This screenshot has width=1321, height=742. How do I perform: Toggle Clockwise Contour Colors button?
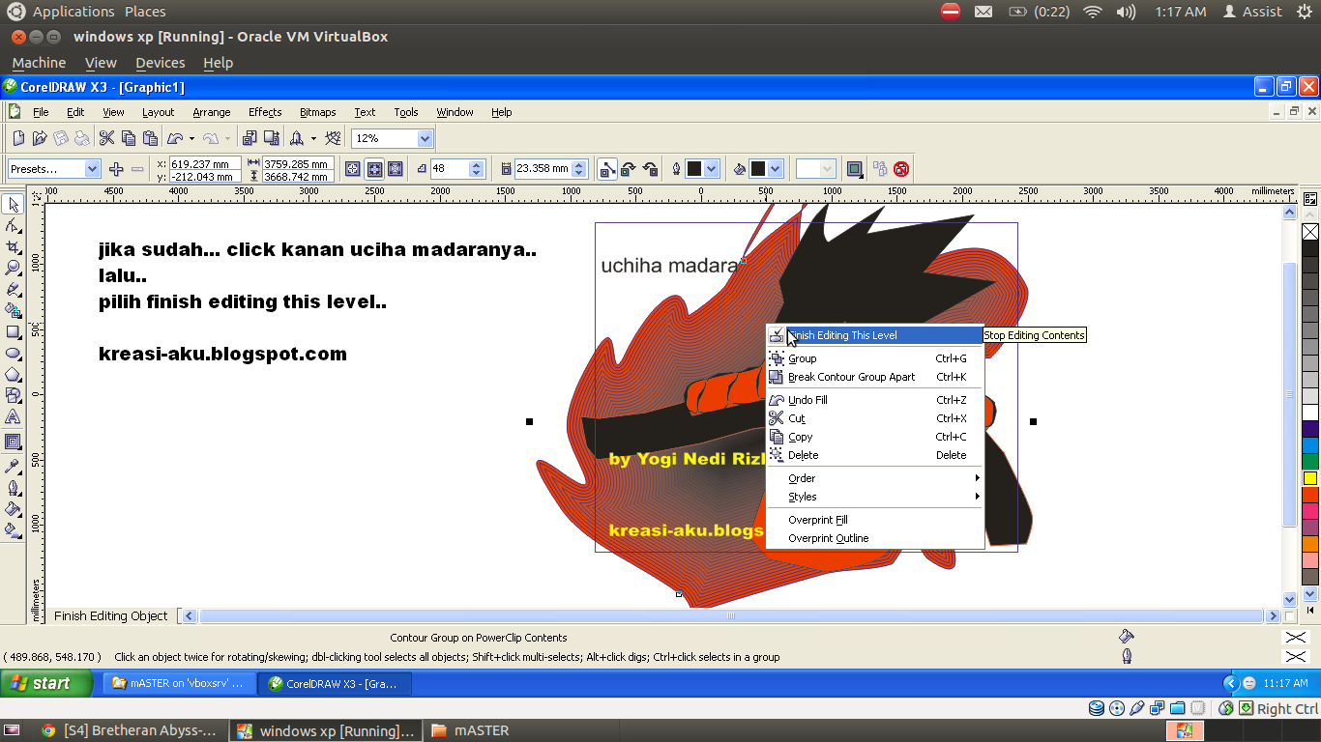tap(629, 169)
